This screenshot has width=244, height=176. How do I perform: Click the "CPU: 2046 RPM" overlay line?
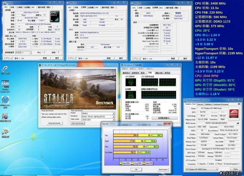(207, 76)
